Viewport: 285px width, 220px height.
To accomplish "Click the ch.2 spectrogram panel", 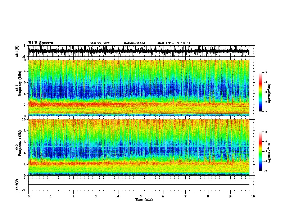I will [x=139, y=147].
